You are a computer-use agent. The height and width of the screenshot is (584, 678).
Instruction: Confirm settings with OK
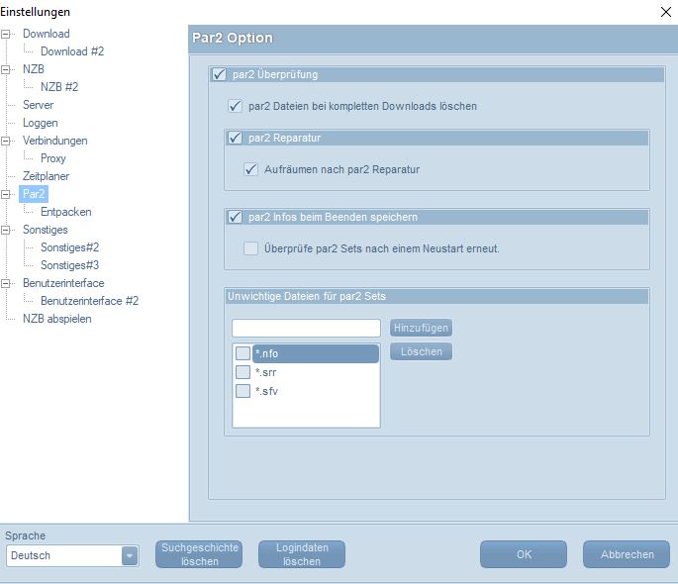pyautogui.click(x=524, y=554)
